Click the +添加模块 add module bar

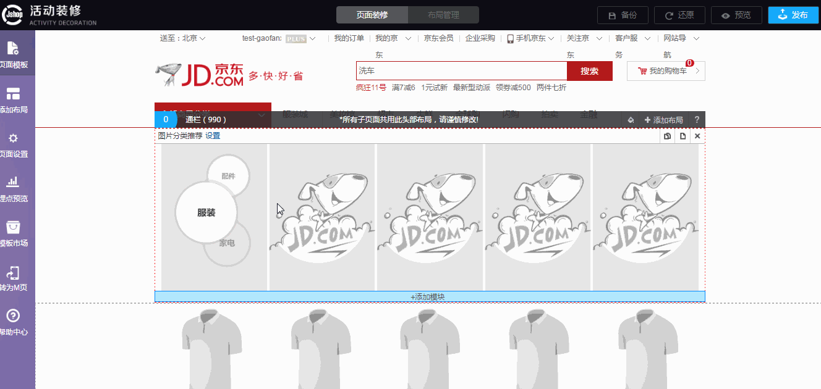click(x=430, y=297)
